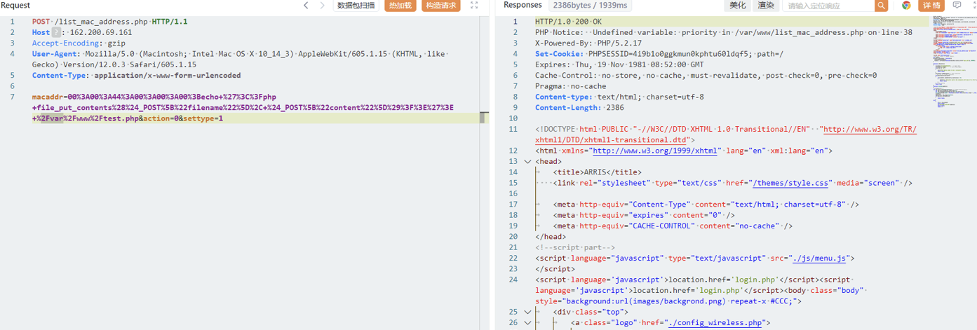Viewport: 977px width, 330px height.
Task: Click the Host value 162.200.69.161
Action: (x=101, y=32)
